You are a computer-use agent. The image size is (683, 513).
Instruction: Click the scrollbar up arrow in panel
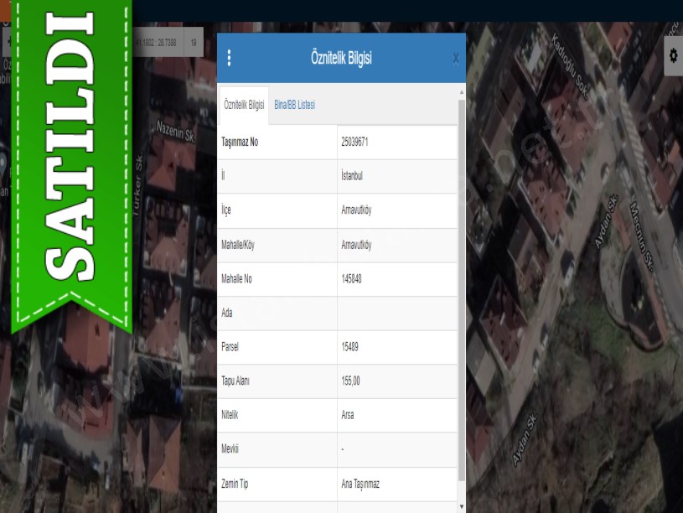[x=461, y=91]
